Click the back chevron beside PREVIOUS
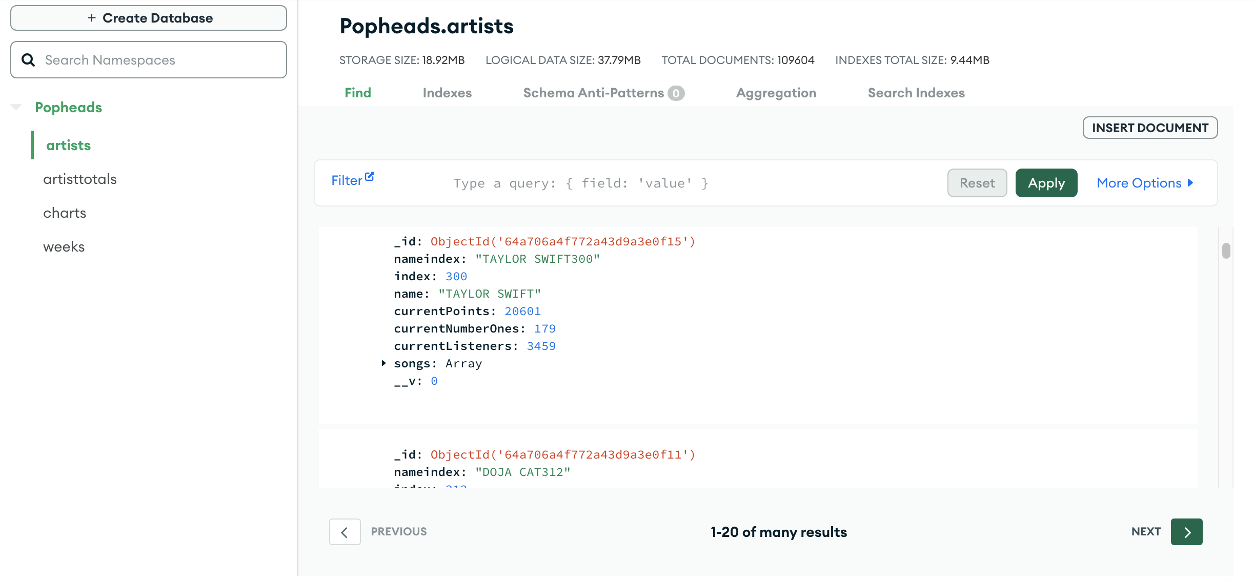The height and width of the screenshot is (581, 1254). coord(345,532)
